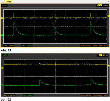Click the channel 1 ground marker in the bottom scope
The width and height of the screenshot is (110, 101).
point(2,68)
